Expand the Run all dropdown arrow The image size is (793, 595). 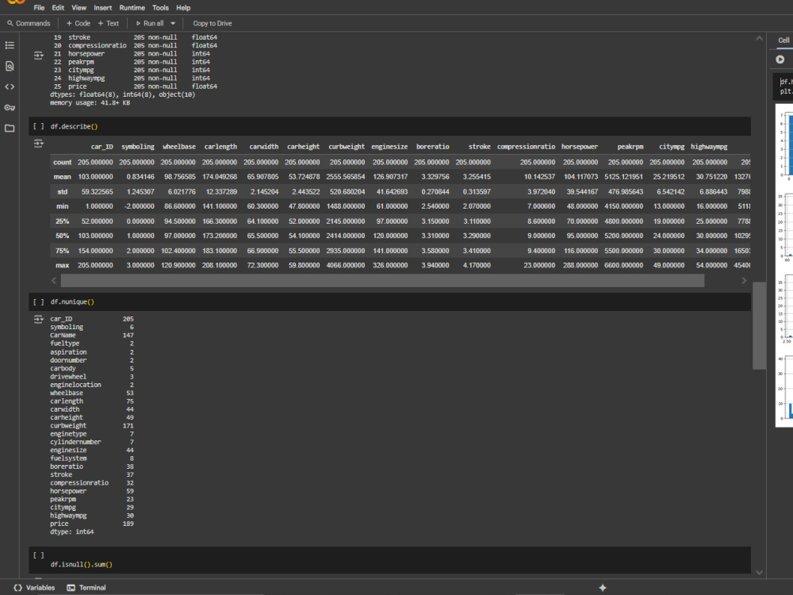point(173,23)
